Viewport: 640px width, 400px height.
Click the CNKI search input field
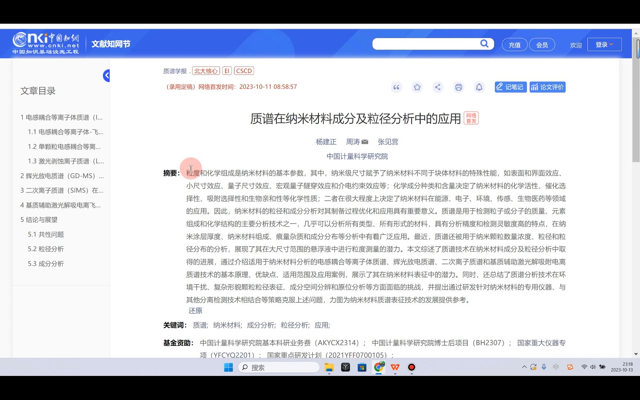[x=426, y=44]
